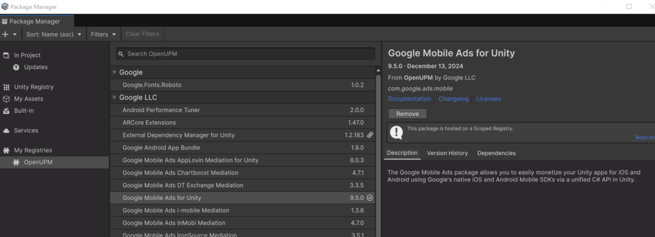
Task: Open the Documentation link
Action: pos(409,99)
